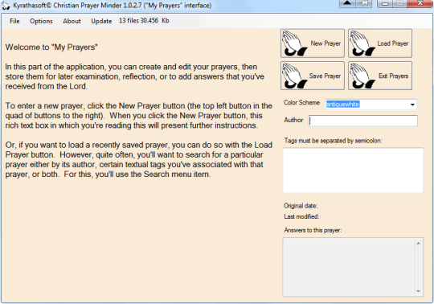Click the Exit Prayers button
The image size is (434, 304).
[380, 76]
